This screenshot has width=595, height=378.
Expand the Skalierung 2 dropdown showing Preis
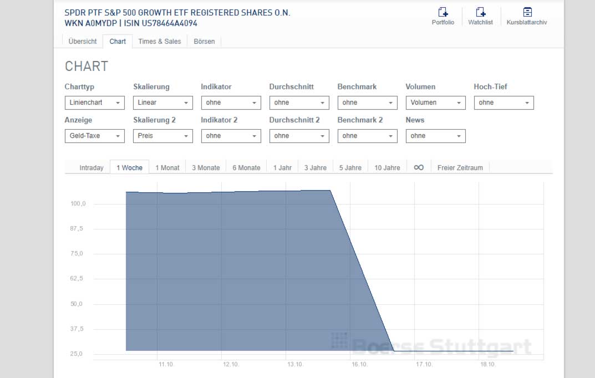(163, 136)
